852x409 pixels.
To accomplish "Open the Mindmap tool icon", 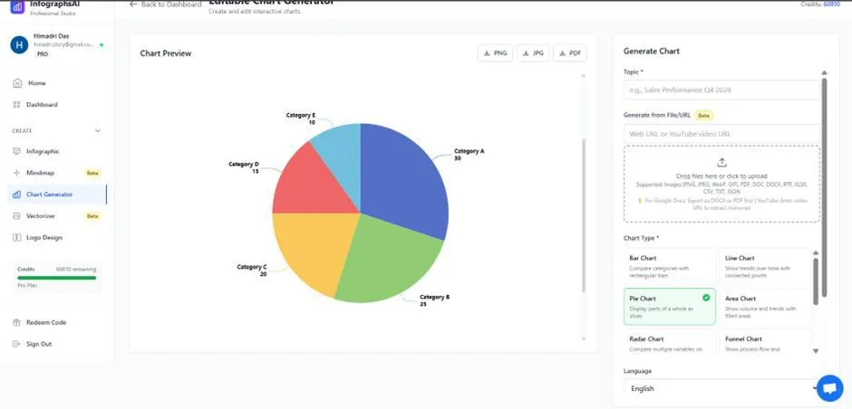I will (17, 173).
